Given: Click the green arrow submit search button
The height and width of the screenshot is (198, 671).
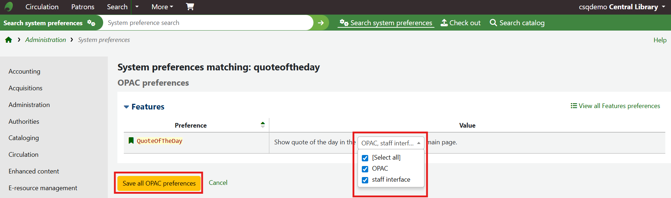Looking at the screenshot, I should tap(321, 23).
